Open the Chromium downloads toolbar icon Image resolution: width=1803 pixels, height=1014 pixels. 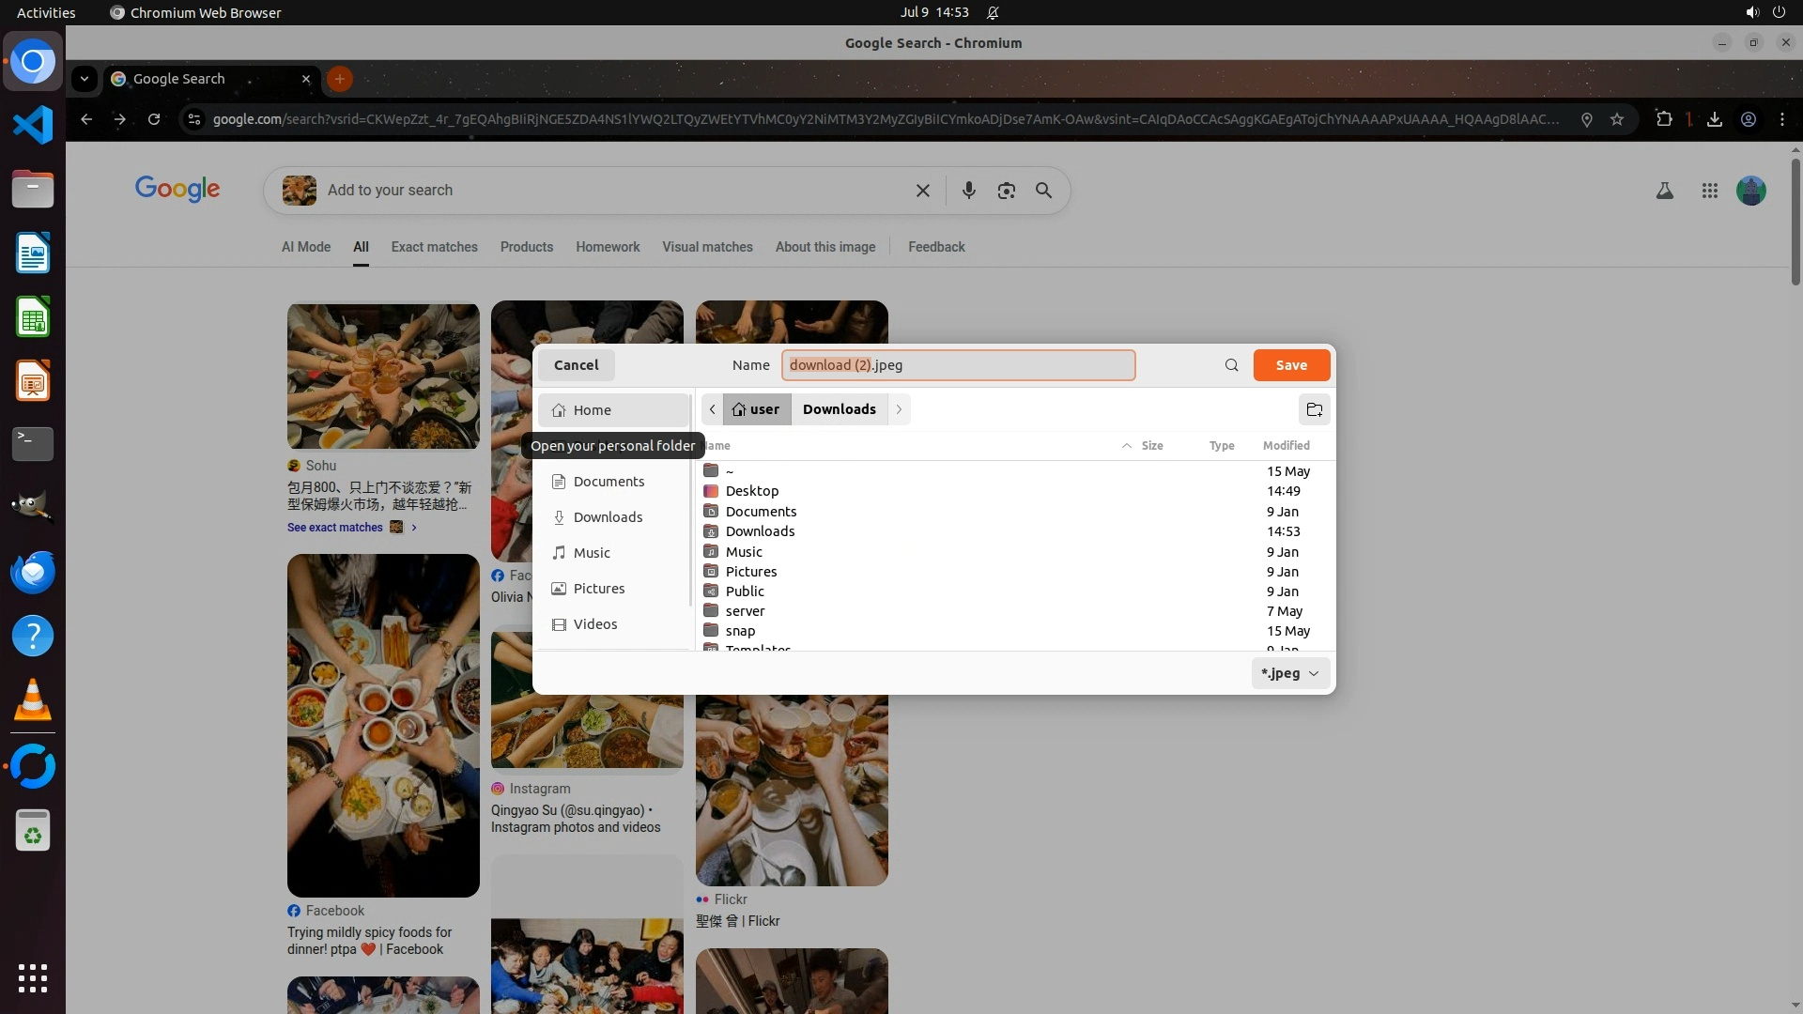pos(1714,119)
